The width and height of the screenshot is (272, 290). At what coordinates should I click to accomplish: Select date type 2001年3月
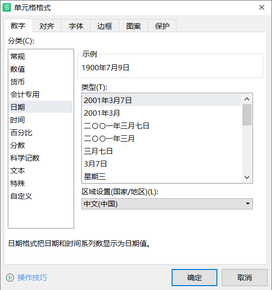(x=162, y=113)
